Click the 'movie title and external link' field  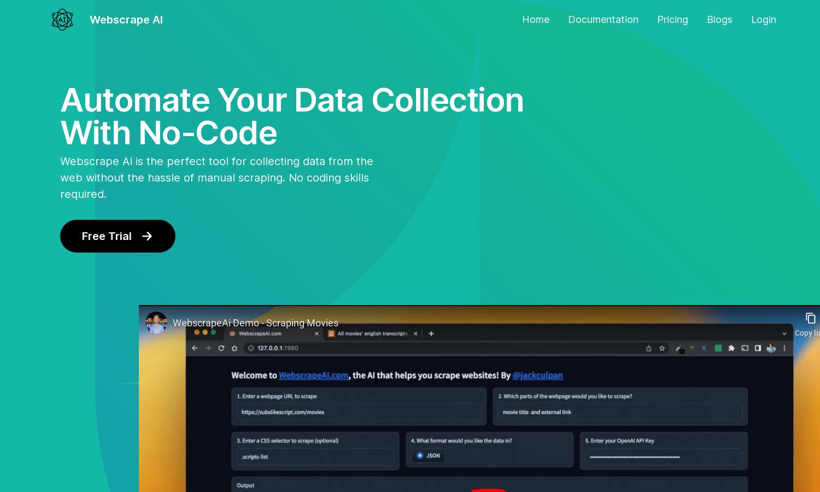pyautogui.click(x=620, y=412)
